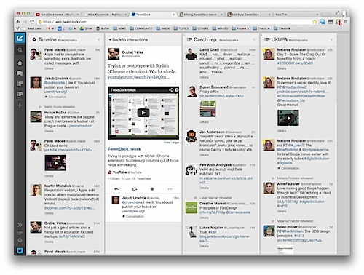Open the Drive bookmark
Viewport: 364px width, 275px height.
[x=86, y=28]
